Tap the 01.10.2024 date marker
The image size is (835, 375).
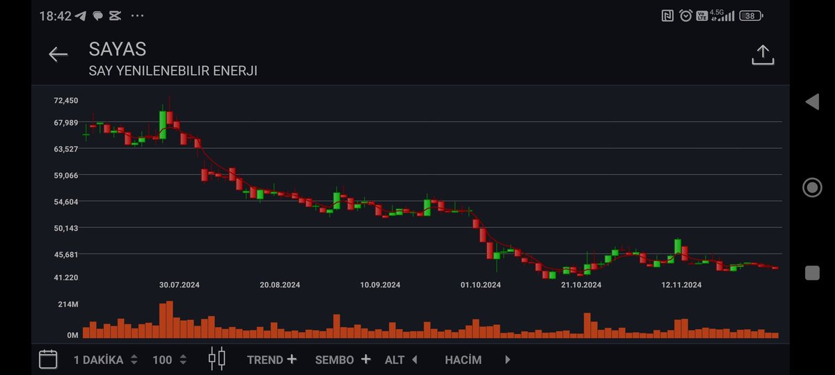pos(481,285)
